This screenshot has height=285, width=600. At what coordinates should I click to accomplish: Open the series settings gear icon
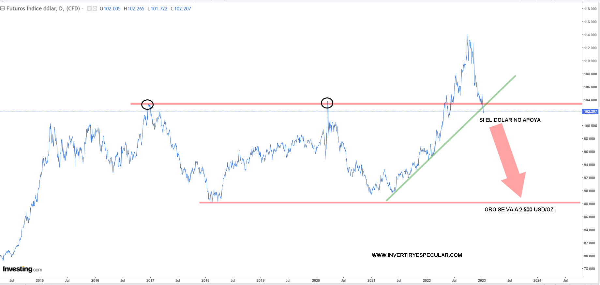pyautogui.click(x=95, y=8)
